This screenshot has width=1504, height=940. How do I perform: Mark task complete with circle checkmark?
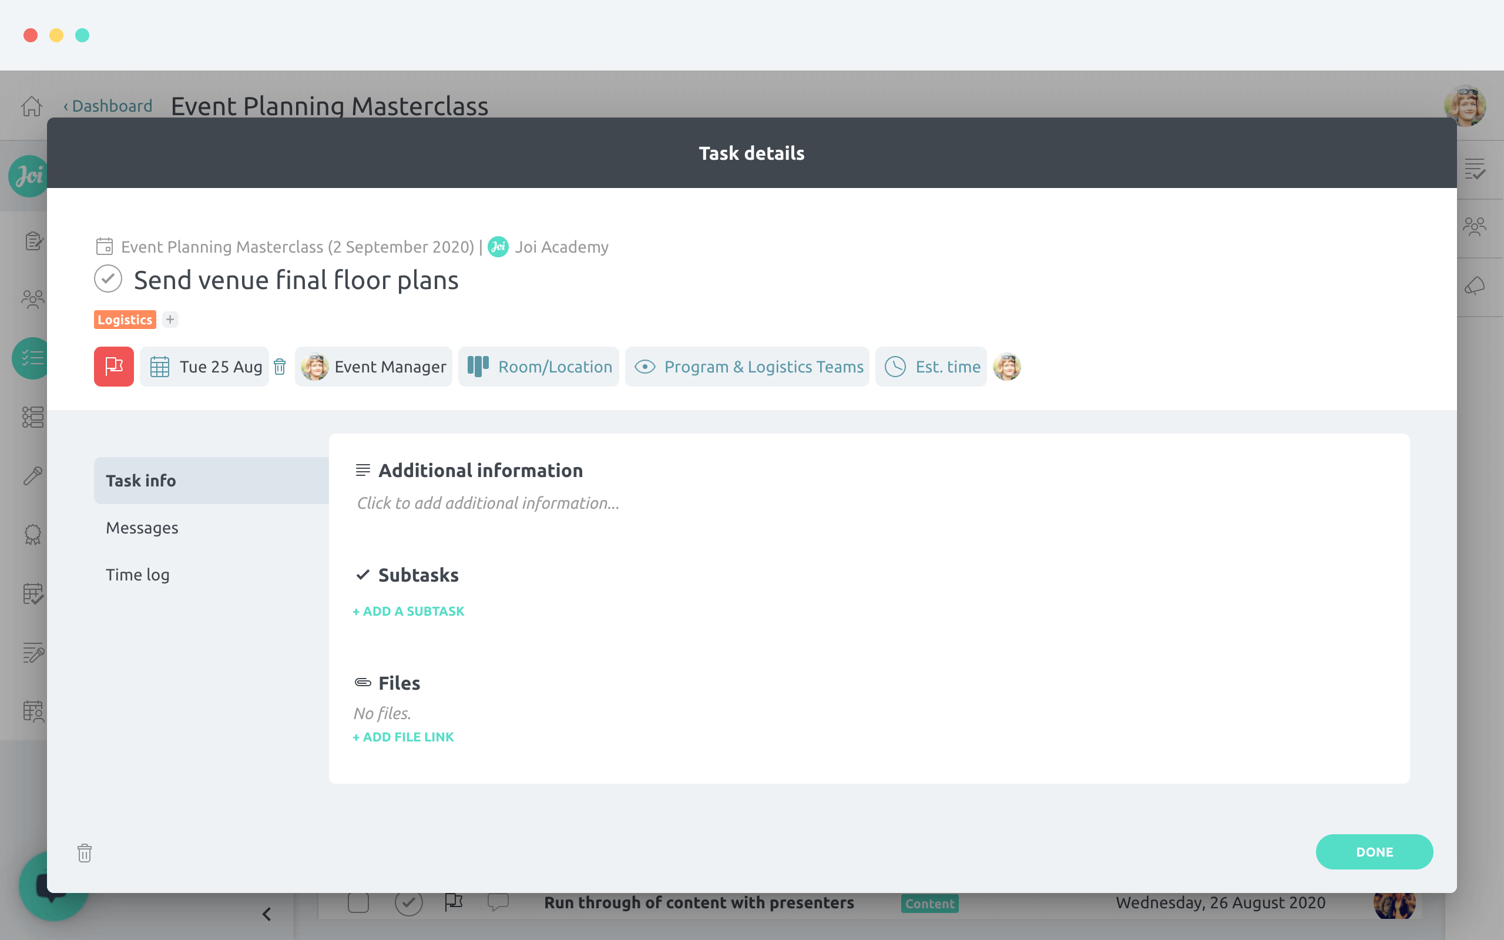pos(108,279)
